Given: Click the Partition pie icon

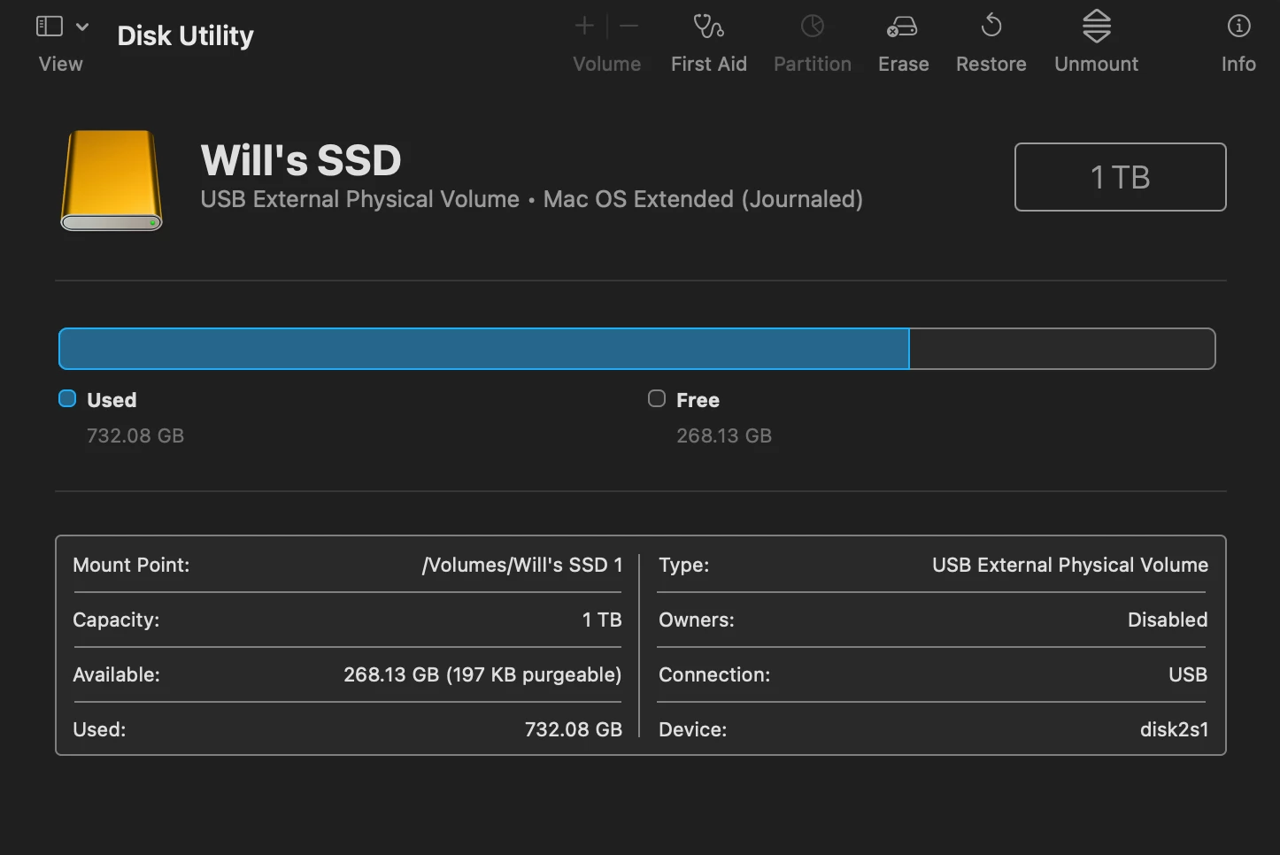Looking at the screenshot, I should [x=813, y=27].
